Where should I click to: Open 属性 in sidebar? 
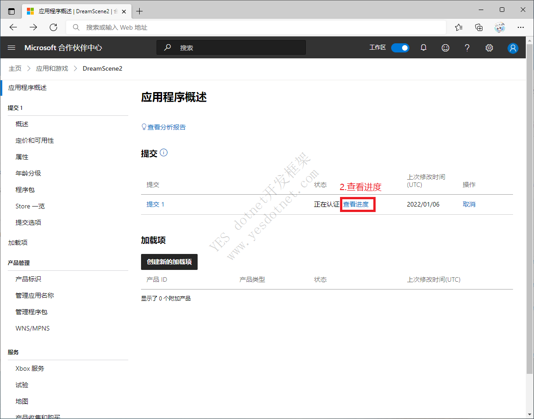(x=22, y=157)
